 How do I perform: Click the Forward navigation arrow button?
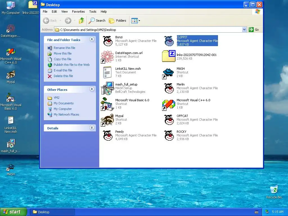(68, 21)
